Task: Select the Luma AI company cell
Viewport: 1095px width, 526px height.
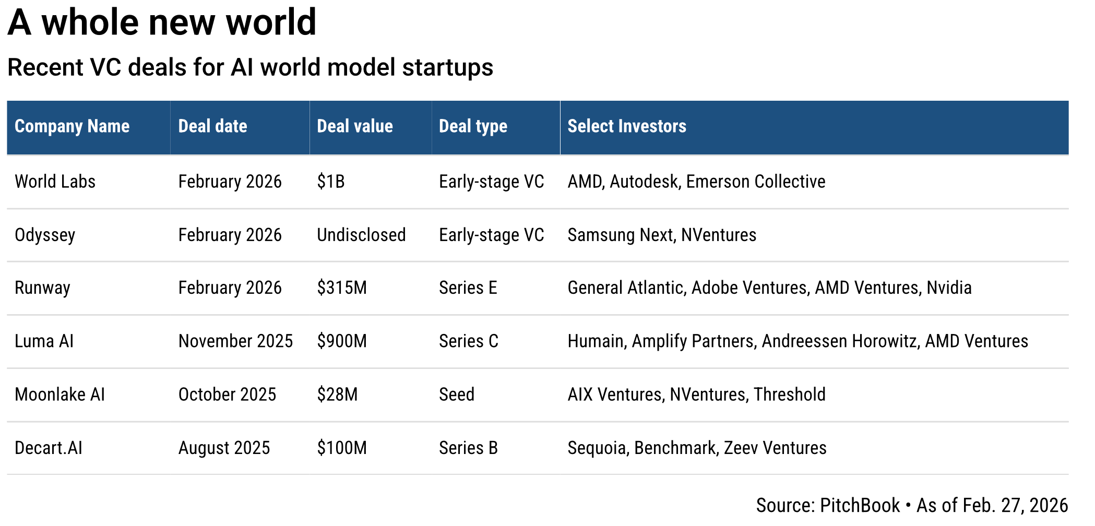Action: (44, 341)
